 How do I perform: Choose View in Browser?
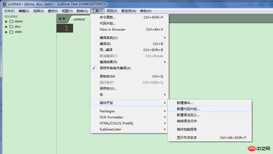[x=130, y=30]
